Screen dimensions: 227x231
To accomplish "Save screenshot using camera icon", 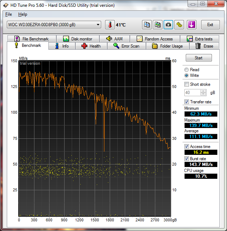I will coord(168,25).
